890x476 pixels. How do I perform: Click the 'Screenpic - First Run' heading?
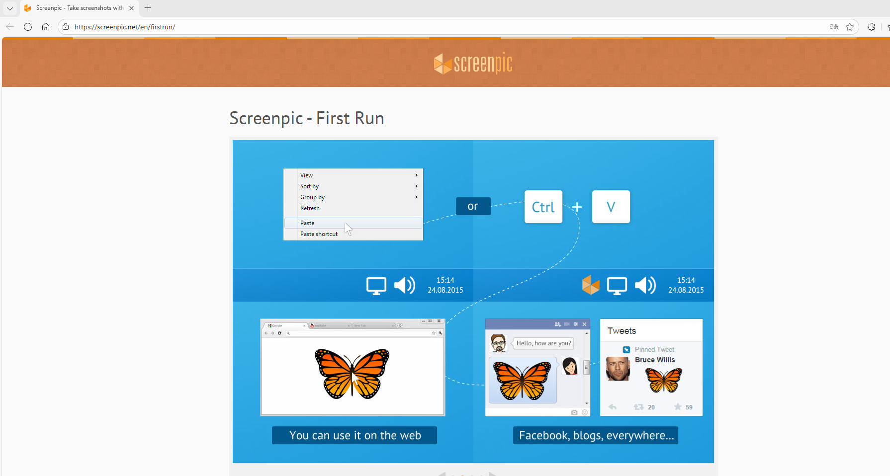pos(307,118)
